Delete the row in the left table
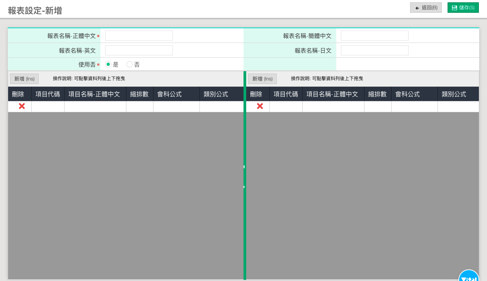The image size is (487, 281). 22,106
